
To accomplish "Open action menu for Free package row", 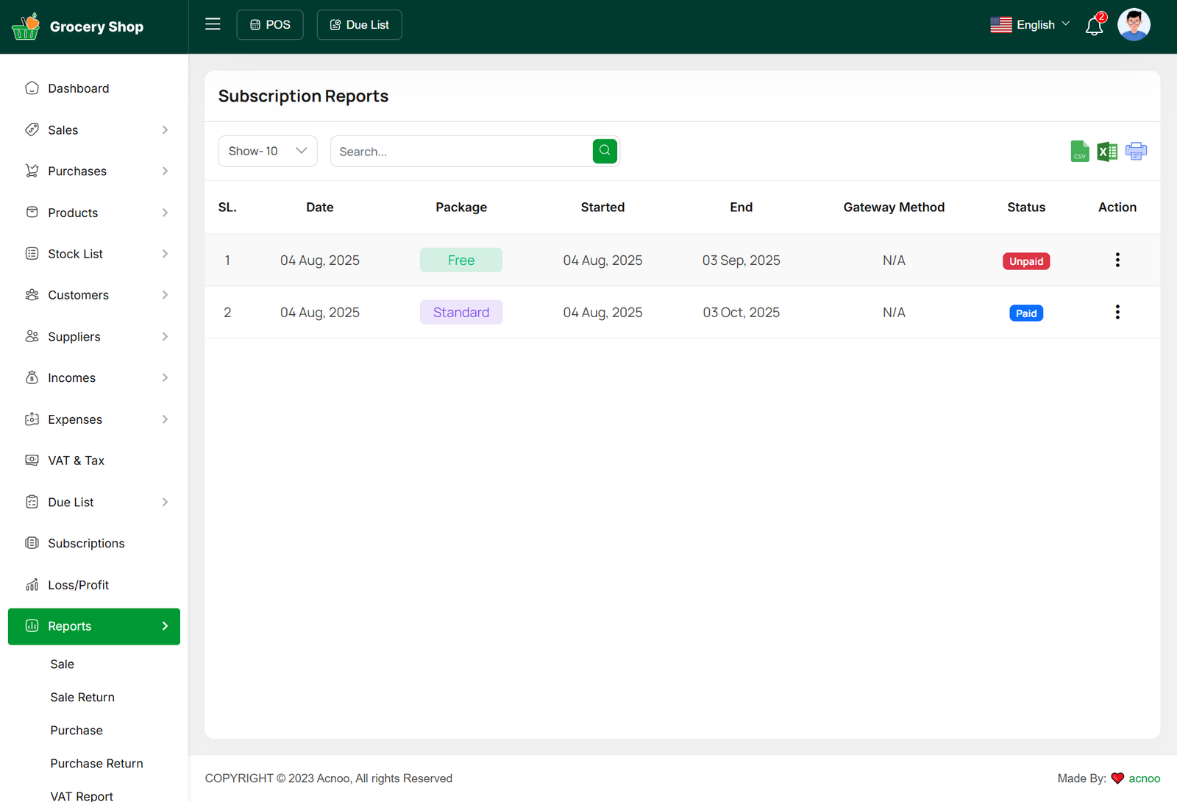I will click(x=1117, y=260).
